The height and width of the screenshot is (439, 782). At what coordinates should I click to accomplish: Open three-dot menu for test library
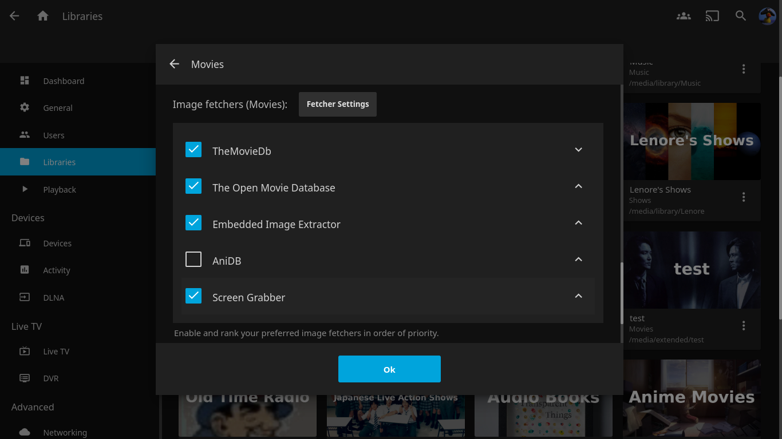(744, 326)
